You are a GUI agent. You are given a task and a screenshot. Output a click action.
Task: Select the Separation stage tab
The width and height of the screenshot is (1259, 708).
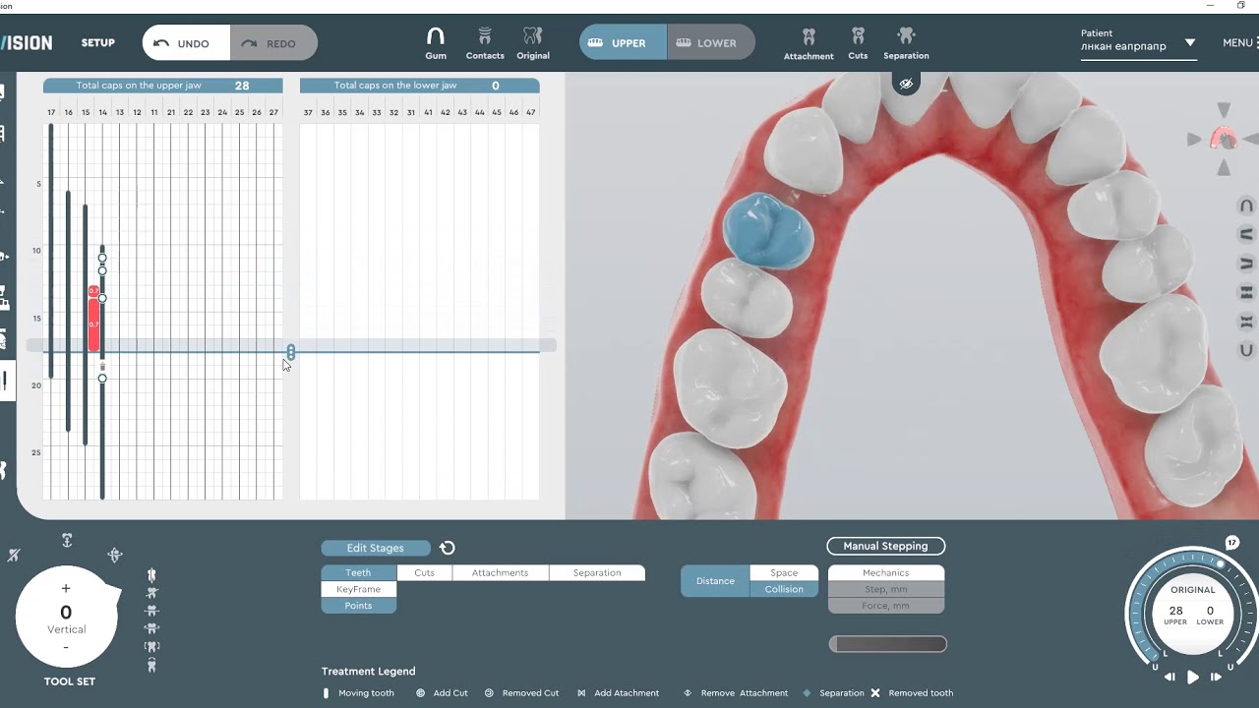(597, 572)
